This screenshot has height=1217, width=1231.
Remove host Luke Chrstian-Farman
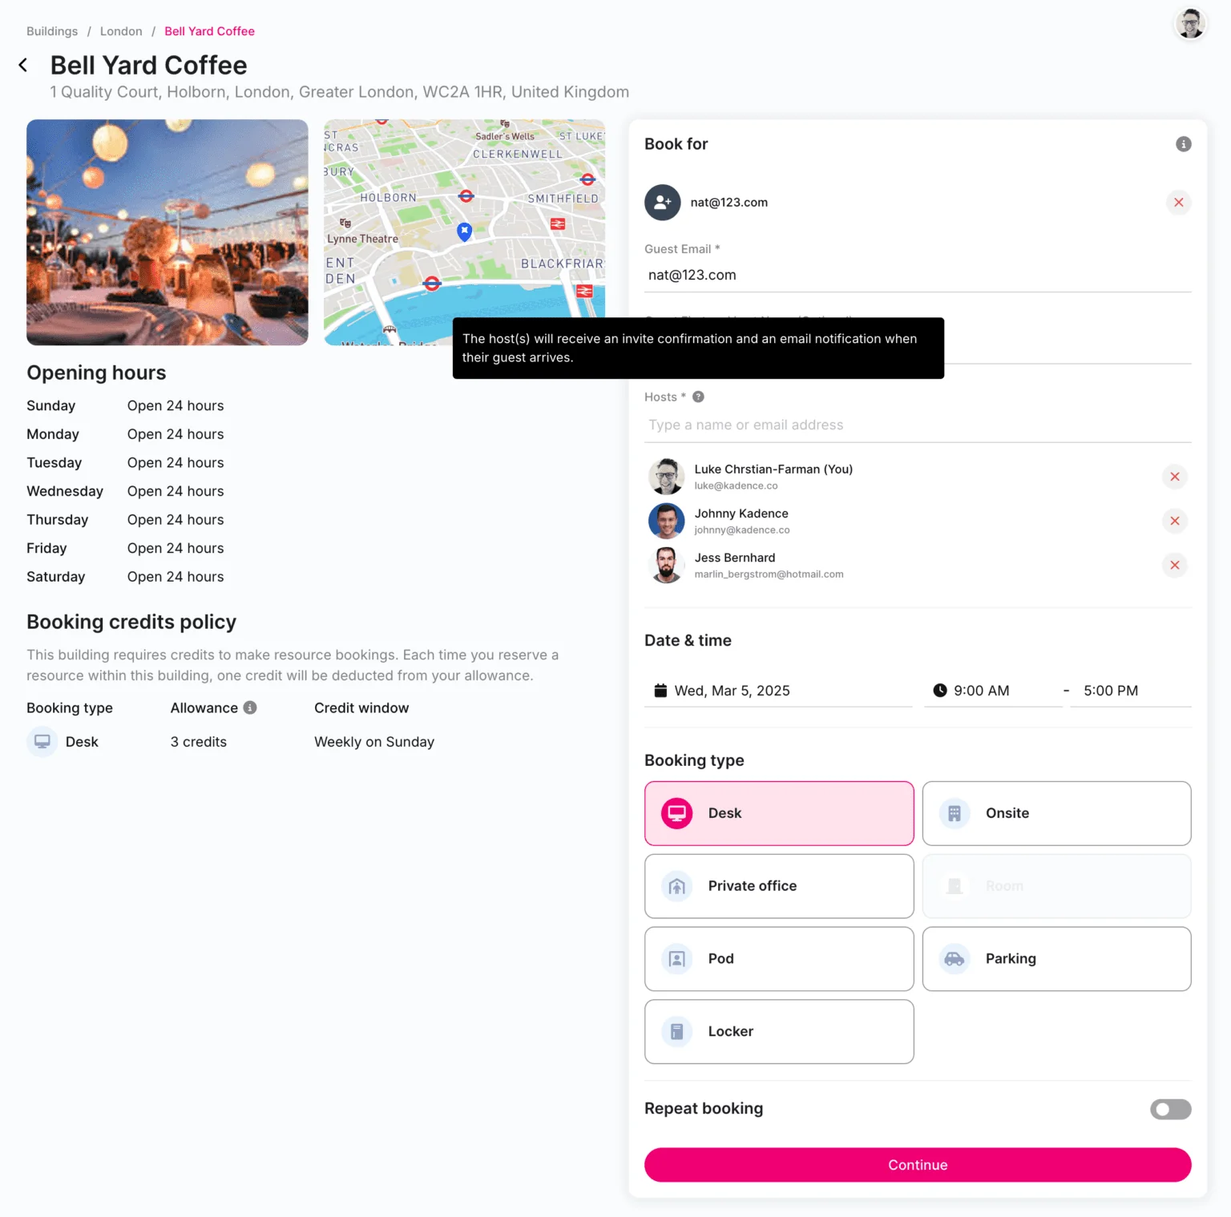[1174, 477]
